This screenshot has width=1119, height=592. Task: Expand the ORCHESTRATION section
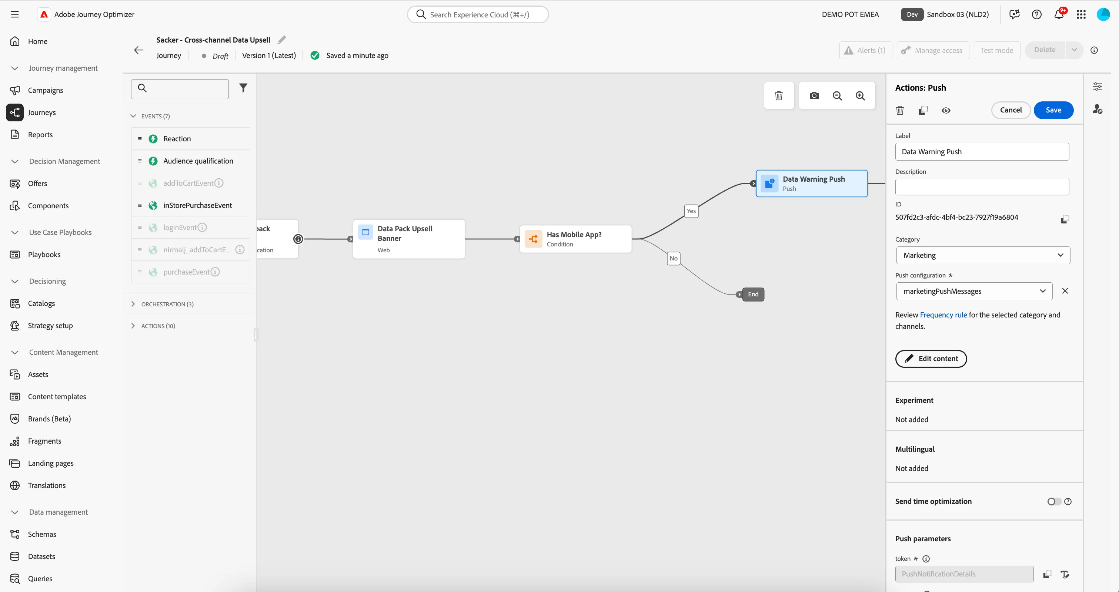tap(133, 304)
